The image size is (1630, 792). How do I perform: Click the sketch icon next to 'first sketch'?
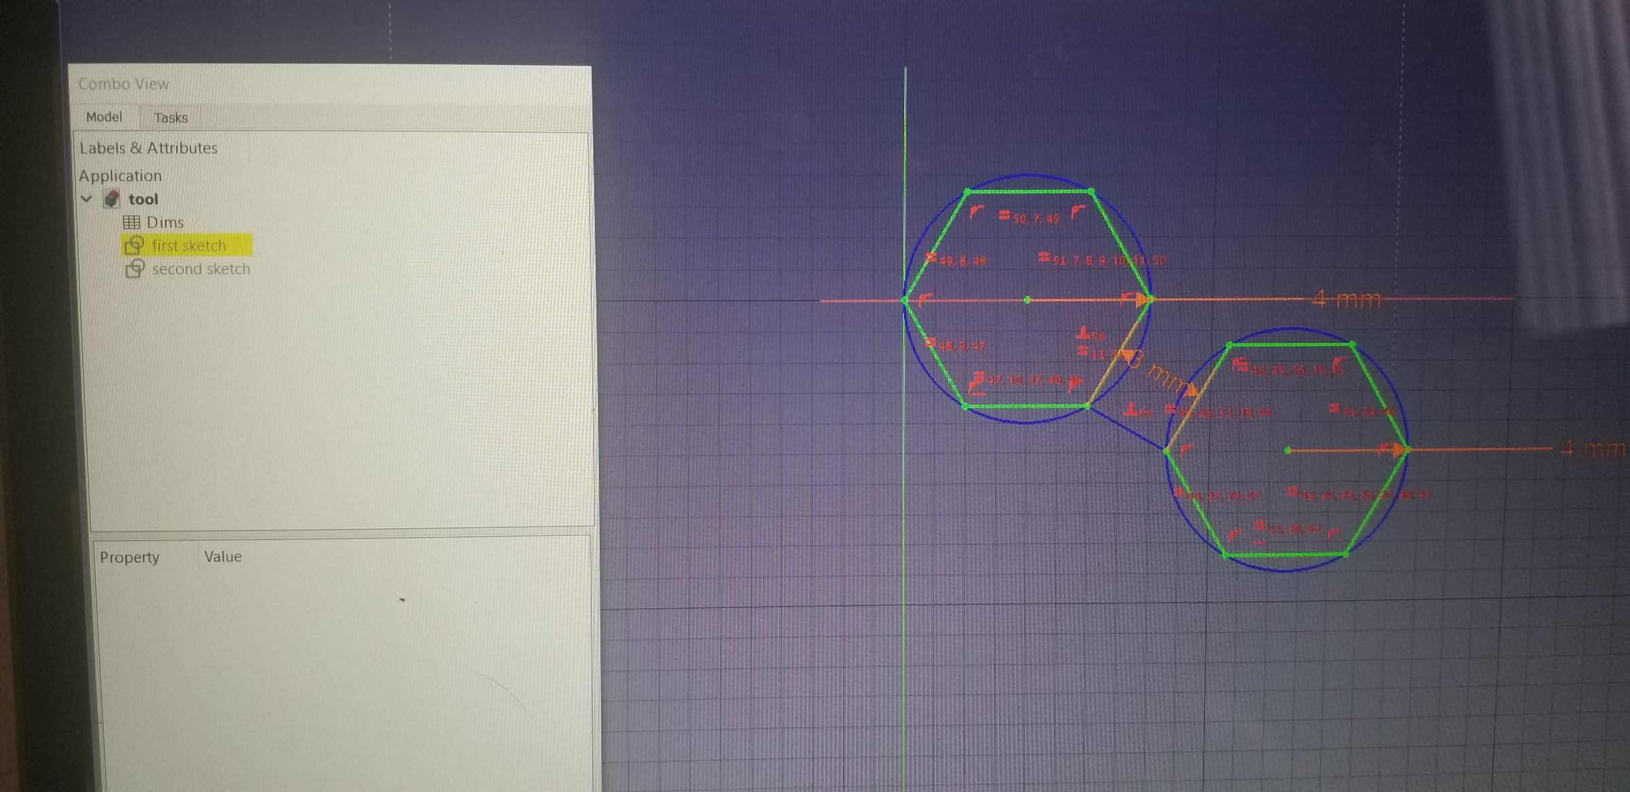[x=135, y=246]
